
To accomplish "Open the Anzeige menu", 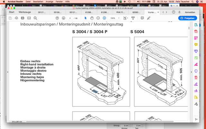I will [49, 2].
